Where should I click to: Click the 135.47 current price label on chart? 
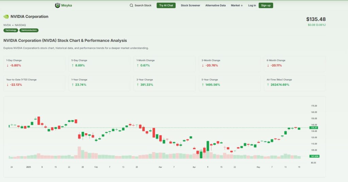[x=314, y=128]
